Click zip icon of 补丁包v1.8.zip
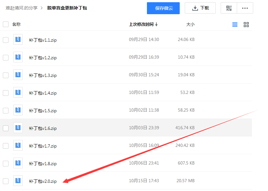Screen dimensions: 268x191 (18, 163)
